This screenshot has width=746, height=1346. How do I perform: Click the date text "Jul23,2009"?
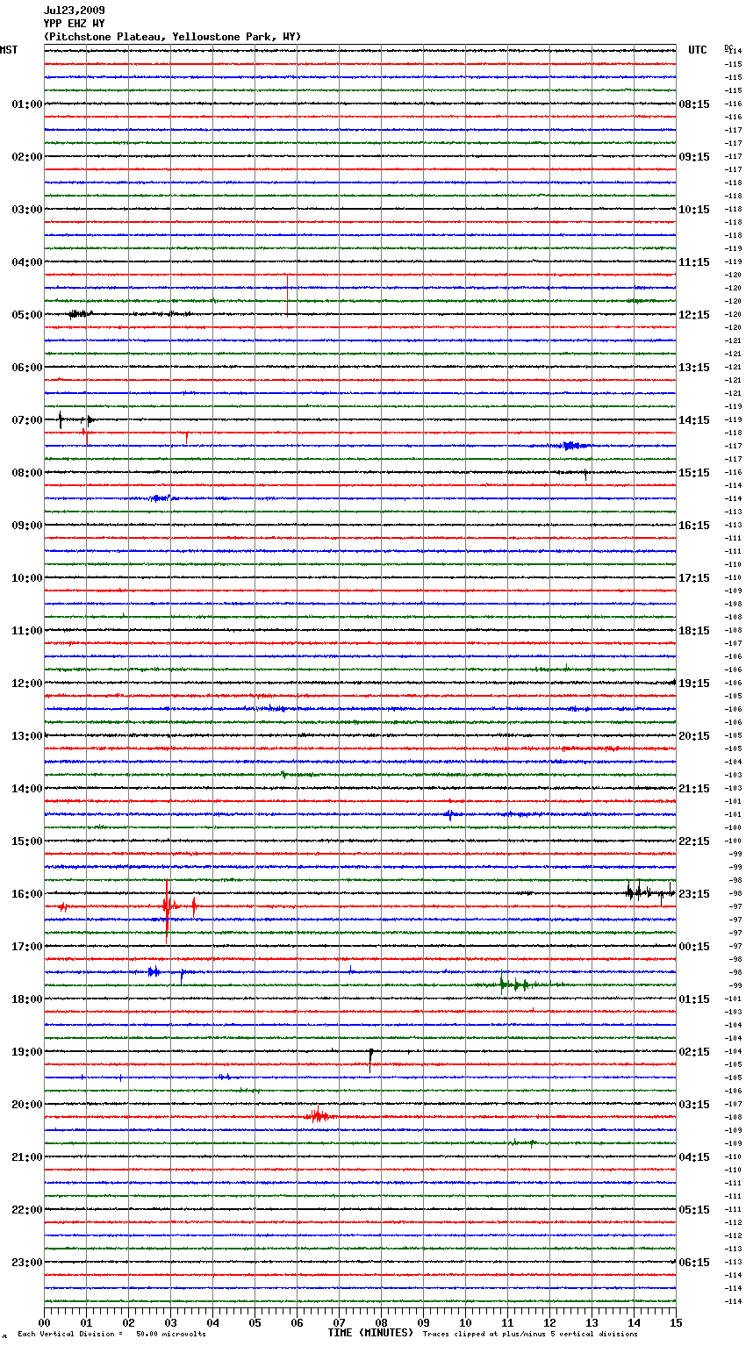point(74,11)
